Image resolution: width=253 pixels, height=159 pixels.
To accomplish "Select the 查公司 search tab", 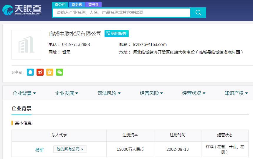I will pyautogui.click(x=60, y=4).
